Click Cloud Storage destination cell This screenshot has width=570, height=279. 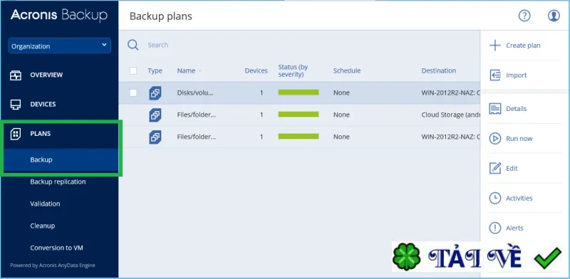coord(451,115)
